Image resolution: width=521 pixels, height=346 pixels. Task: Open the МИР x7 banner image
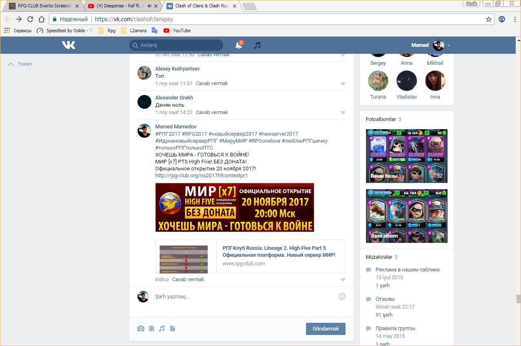point(235,207)
